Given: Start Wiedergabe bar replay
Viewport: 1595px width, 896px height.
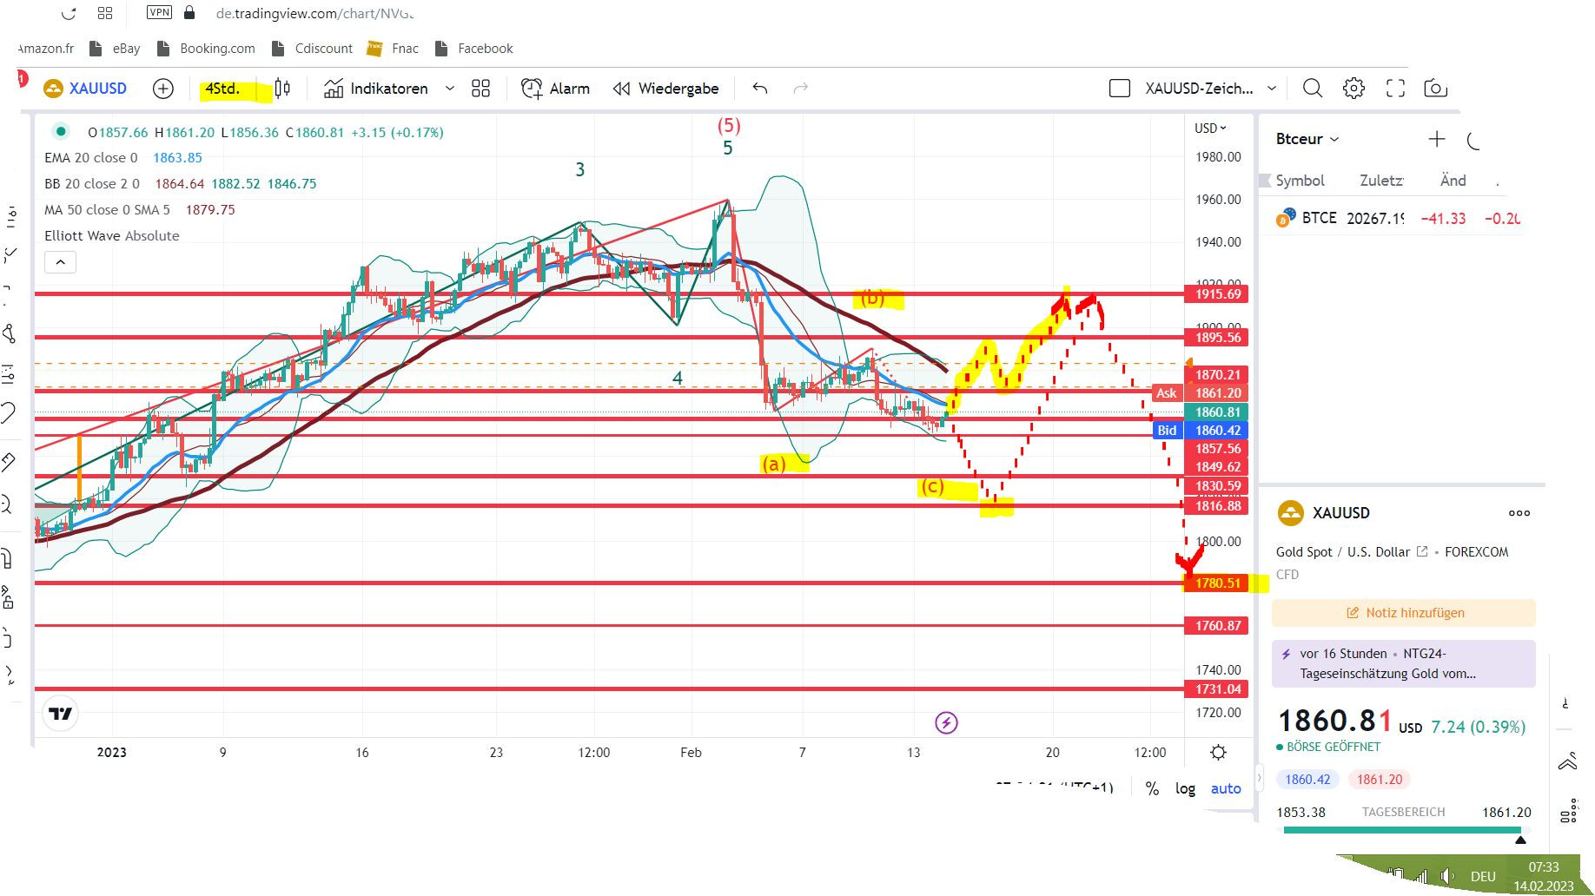Looking at the screenshot, I should click(x=665, y=89).
